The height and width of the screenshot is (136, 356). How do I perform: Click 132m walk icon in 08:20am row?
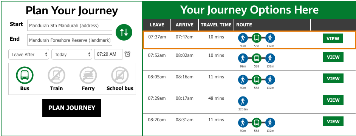click(270, 123)
